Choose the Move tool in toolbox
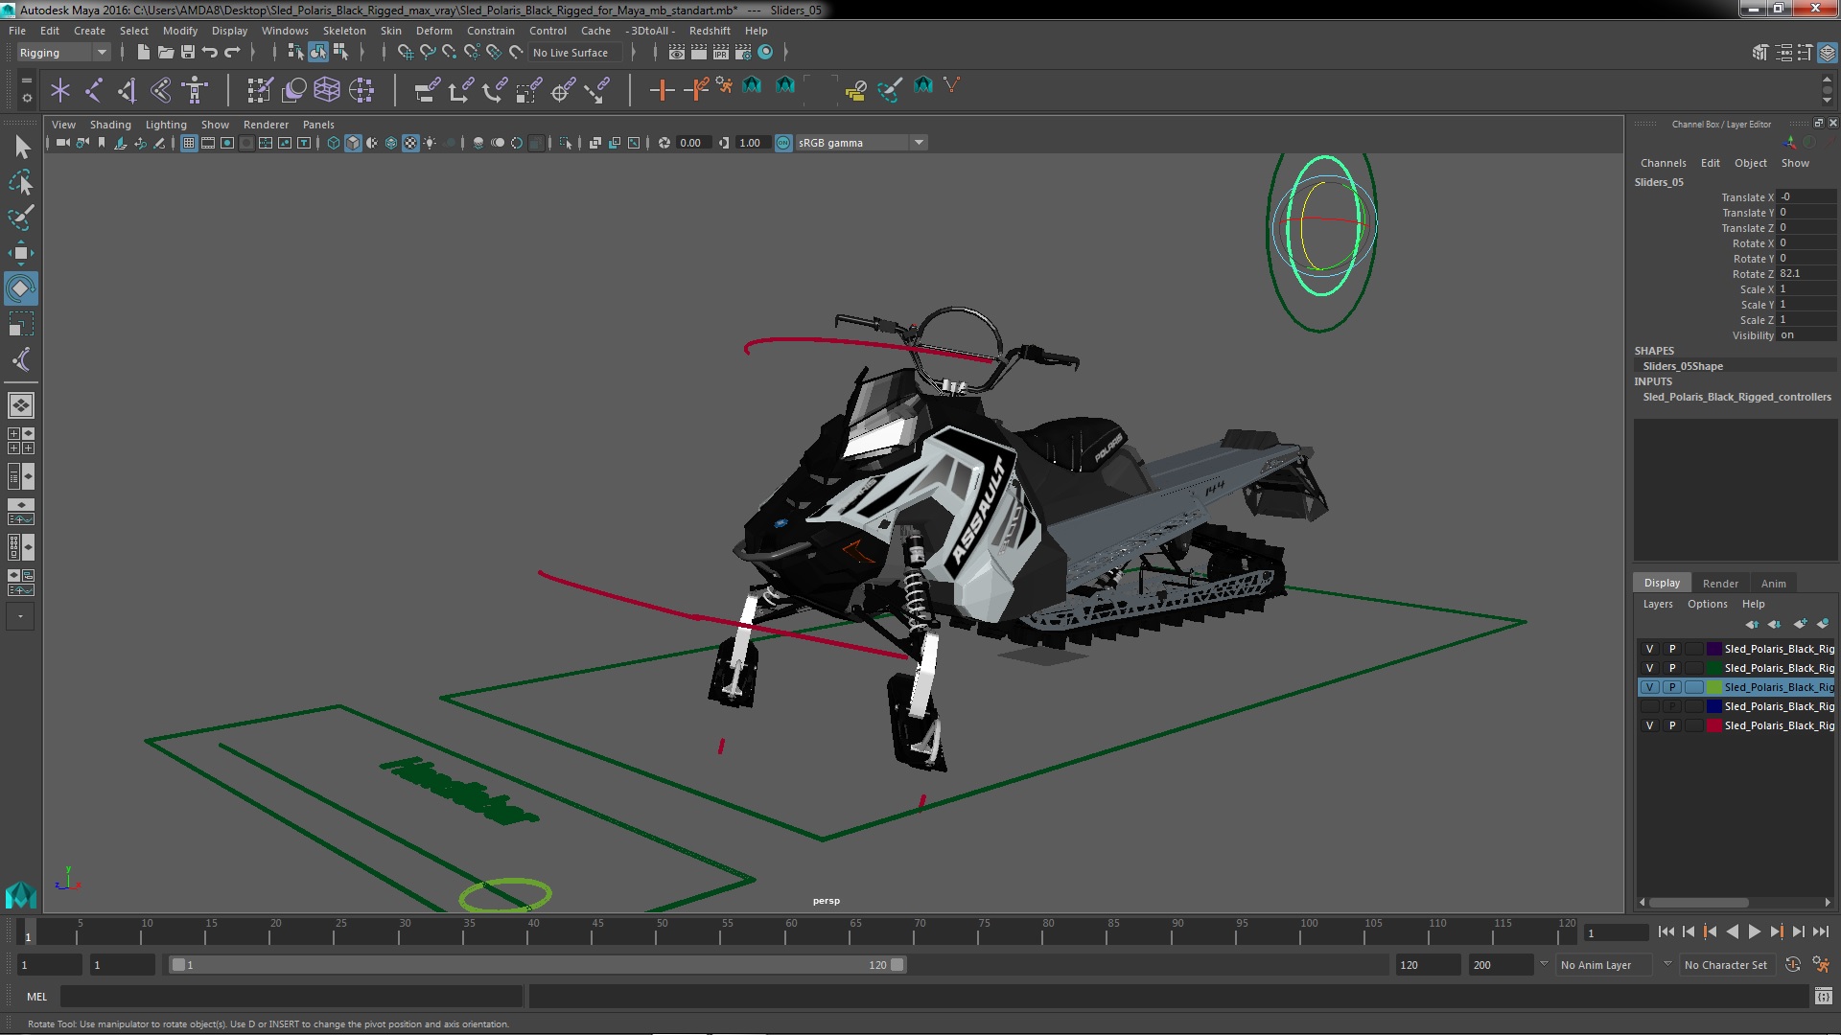The height and width of the screenshot is (1035, 1841). (x=21, y=253)
